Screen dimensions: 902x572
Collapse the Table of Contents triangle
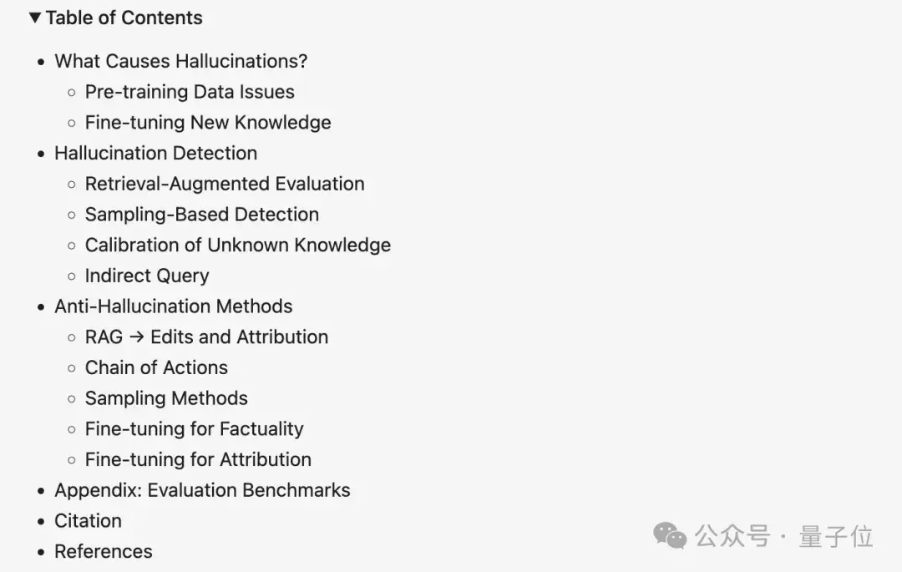(x=34, y=18)
